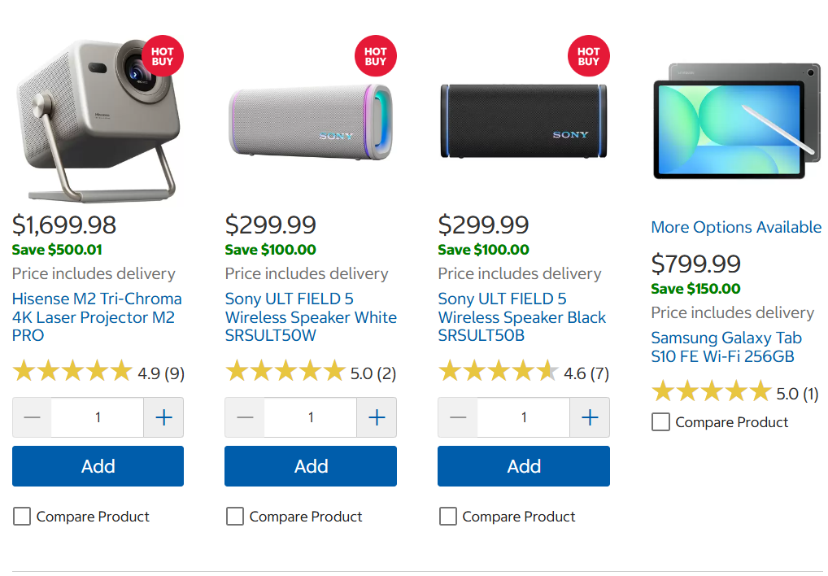Open More Options Available link
Viewport: 828px width, 576px height.
[736, 227]
